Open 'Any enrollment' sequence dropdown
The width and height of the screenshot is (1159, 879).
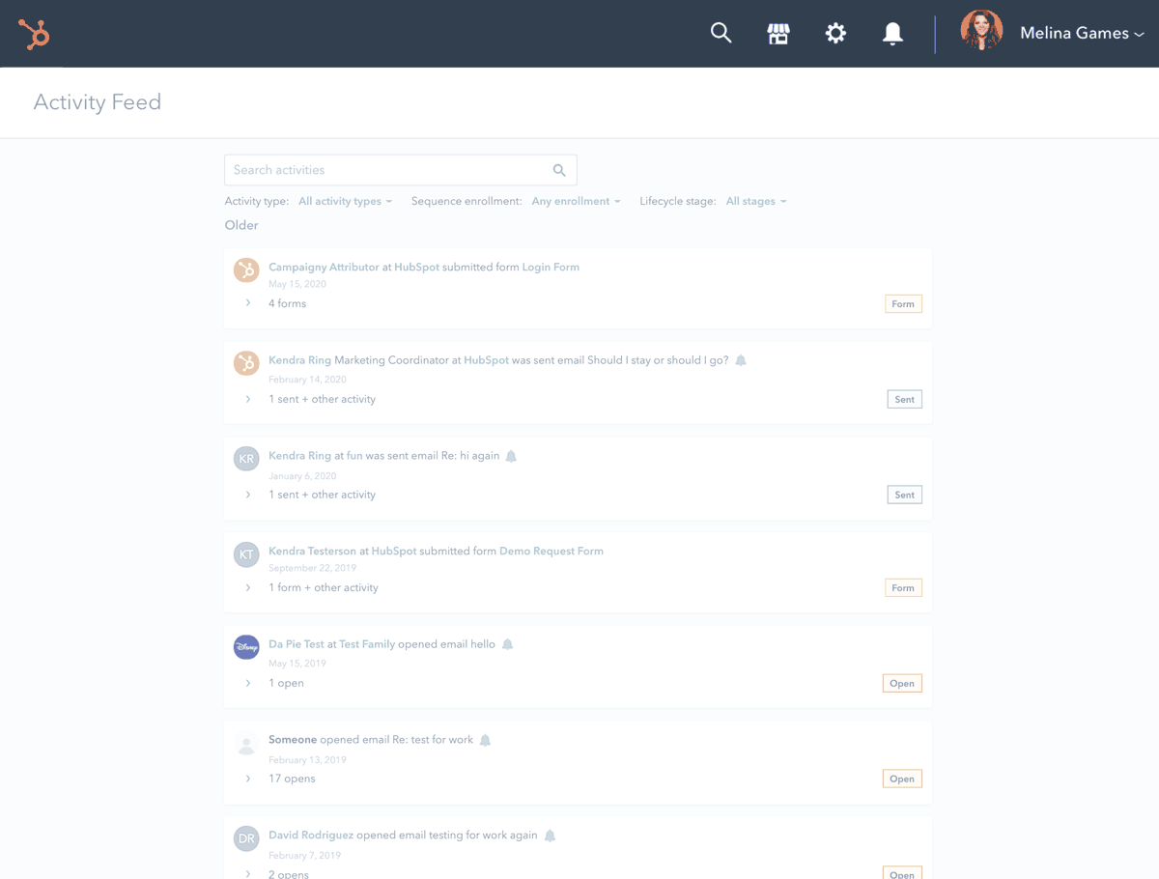pos(576,201)
